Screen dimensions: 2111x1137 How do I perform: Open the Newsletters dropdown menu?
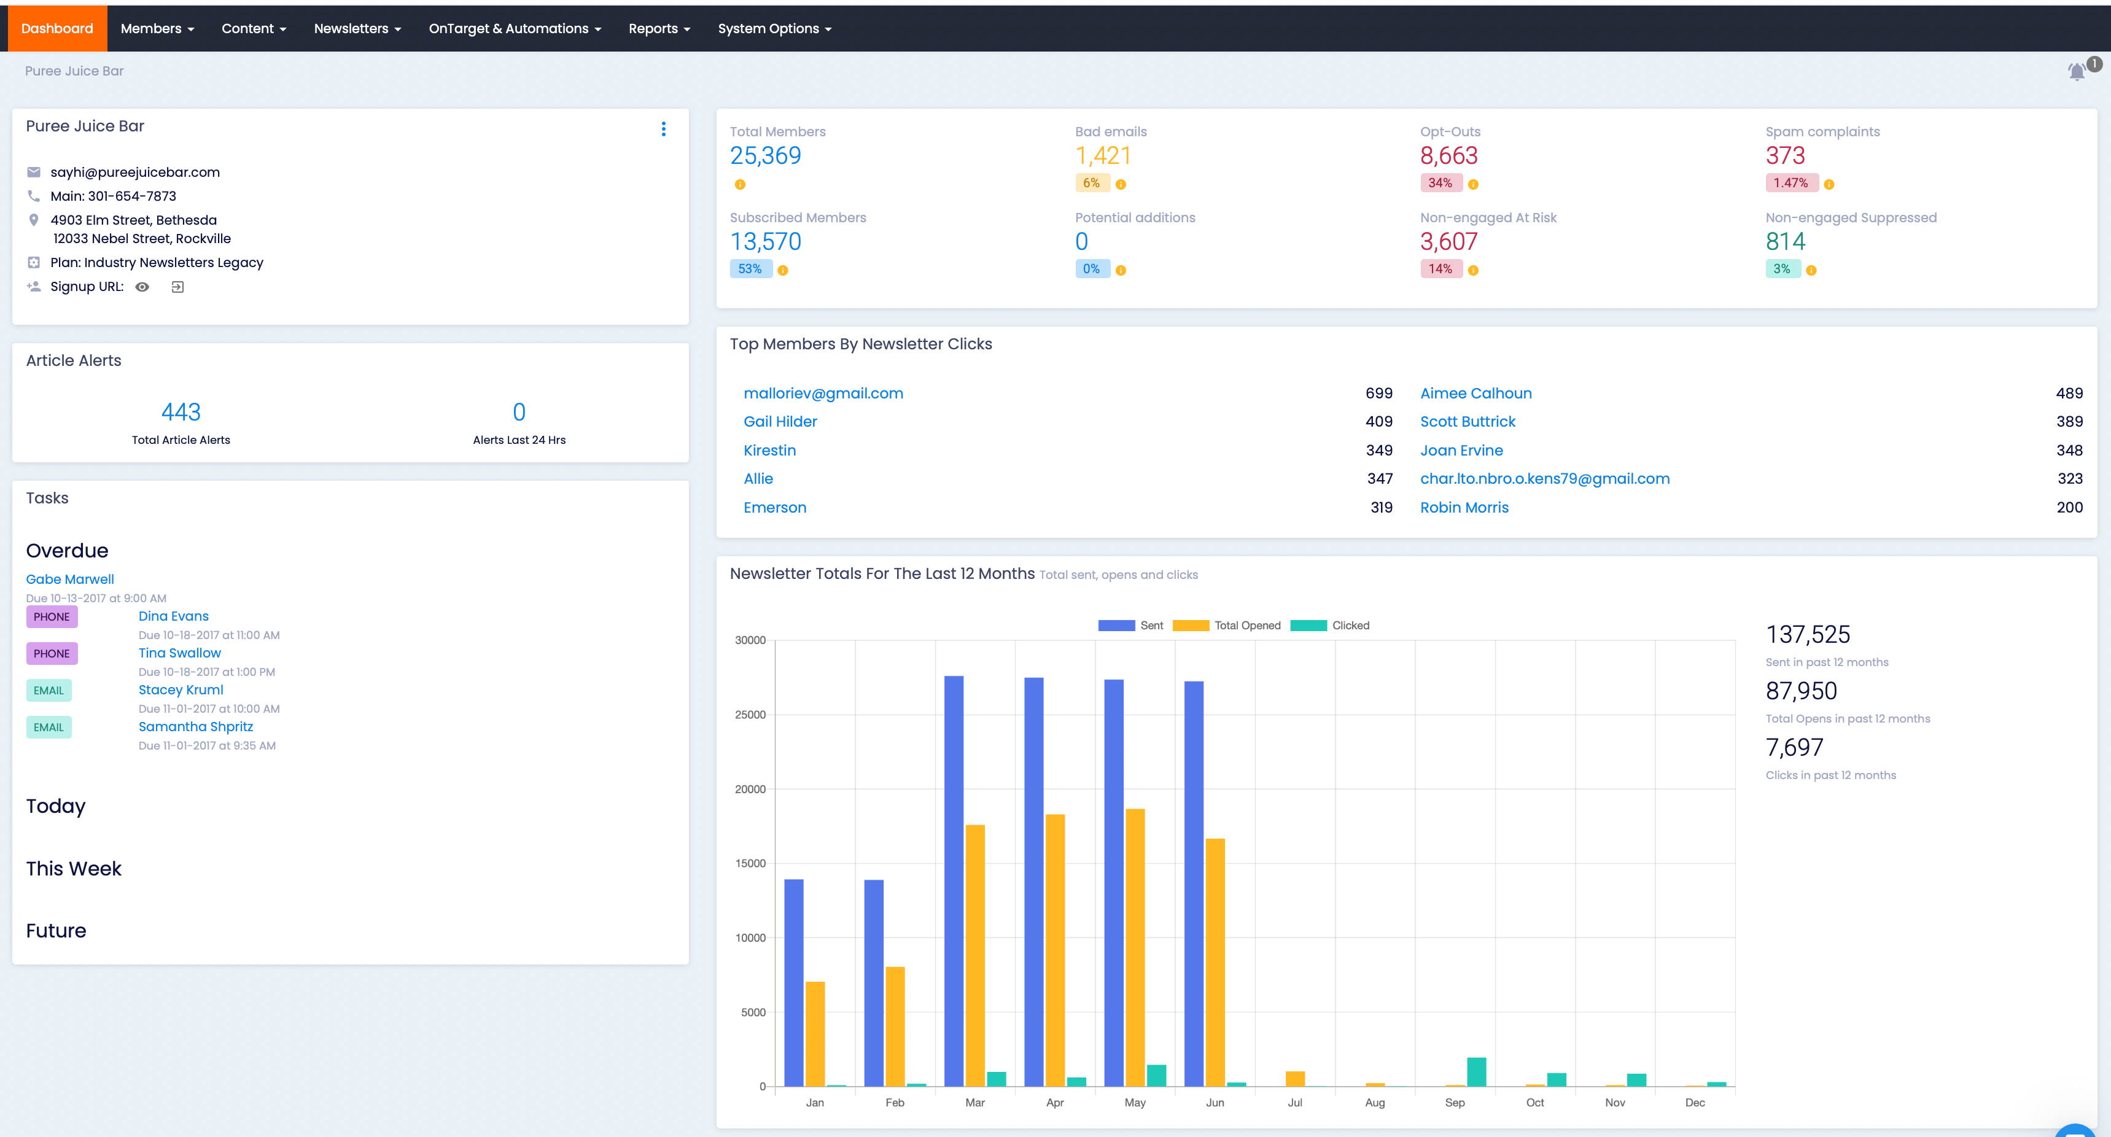357,29
